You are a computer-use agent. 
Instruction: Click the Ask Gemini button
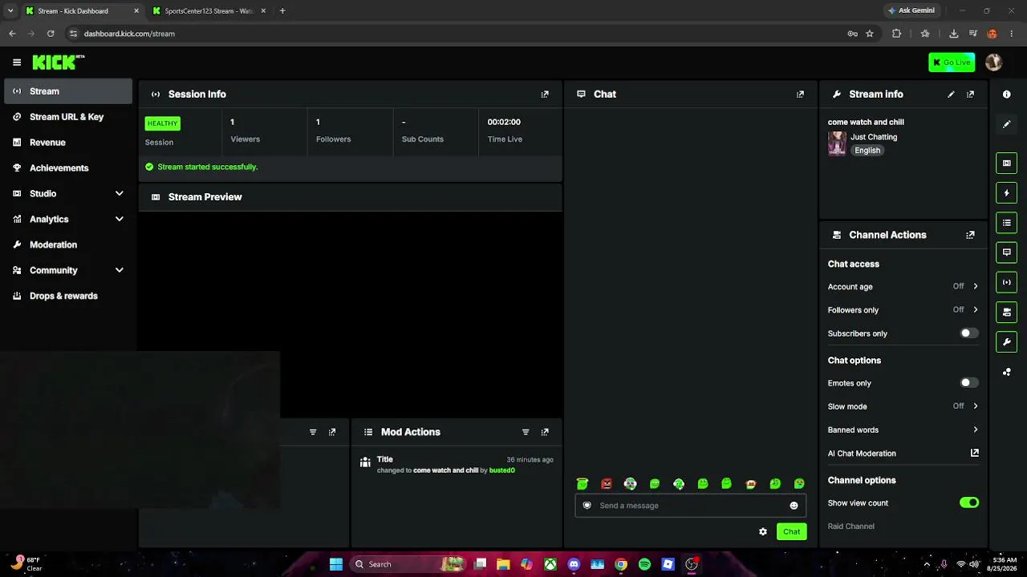pos(911,10)
